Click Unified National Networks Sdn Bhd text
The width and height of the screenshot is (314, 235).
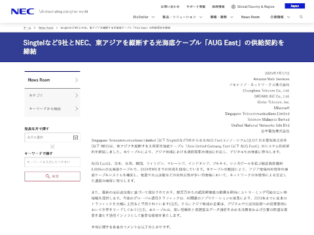[260, 125]
